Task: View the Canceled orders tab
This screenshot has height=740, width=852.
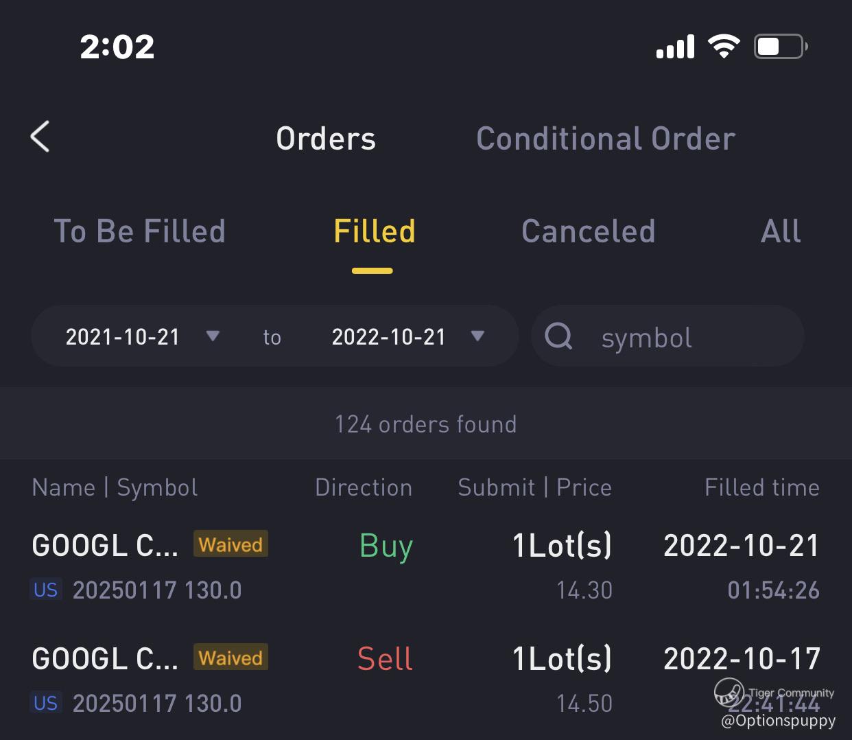Action: [x=588, y=231]
